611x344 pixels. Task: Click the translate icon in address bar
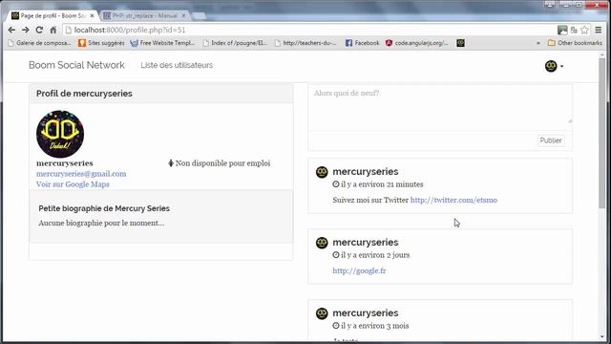point(574,30)
